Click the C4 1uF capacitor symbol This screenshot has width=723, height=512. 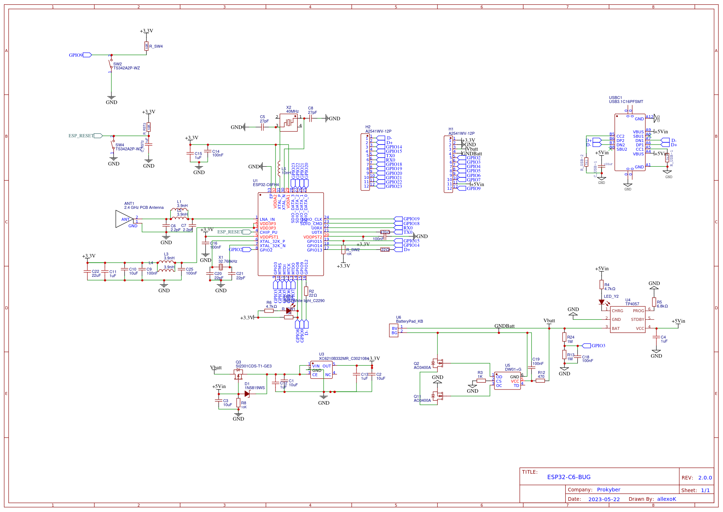[656, 337]
